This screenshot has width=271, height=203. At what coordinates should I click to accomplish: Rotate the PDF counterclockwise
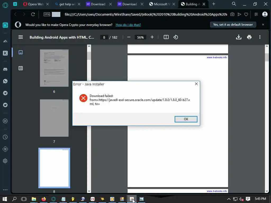pyautogui.click(x=176, y=37)
